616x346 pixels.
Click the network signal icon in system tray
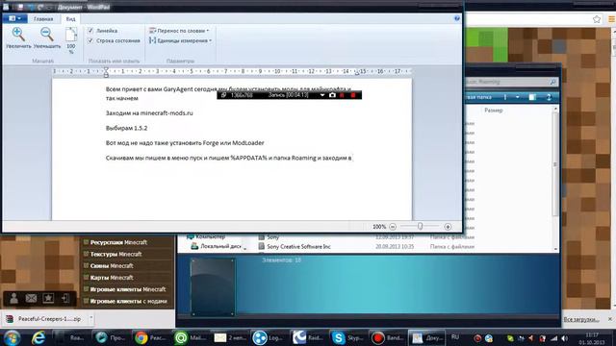(x=553, y=338)
